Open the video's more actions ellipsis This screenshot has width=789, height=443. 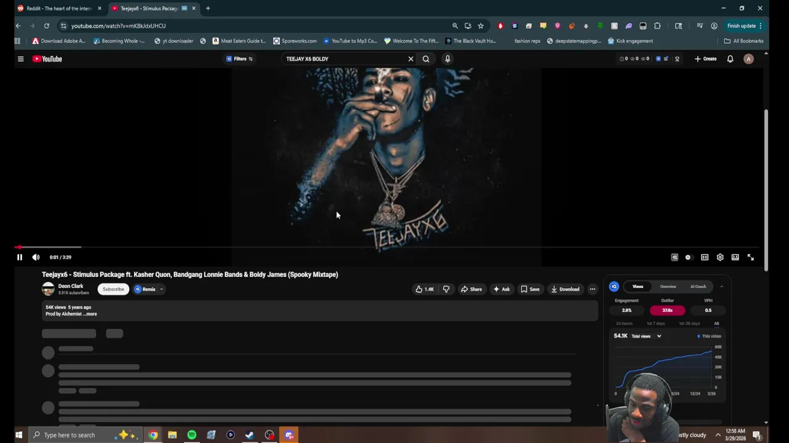pos(592,289)
